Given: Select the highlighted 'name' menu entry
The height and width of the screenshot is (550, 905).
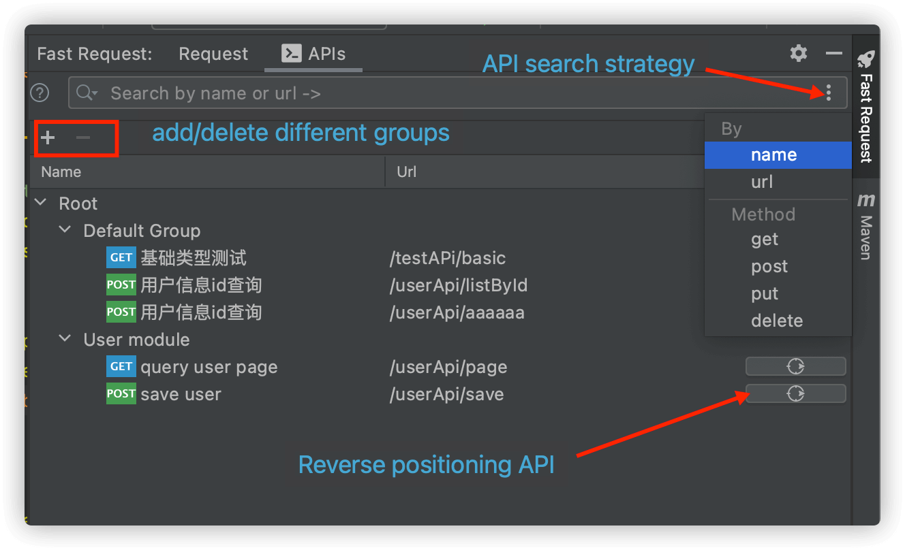Looking at the screenshot, I should tap(774, 155).
